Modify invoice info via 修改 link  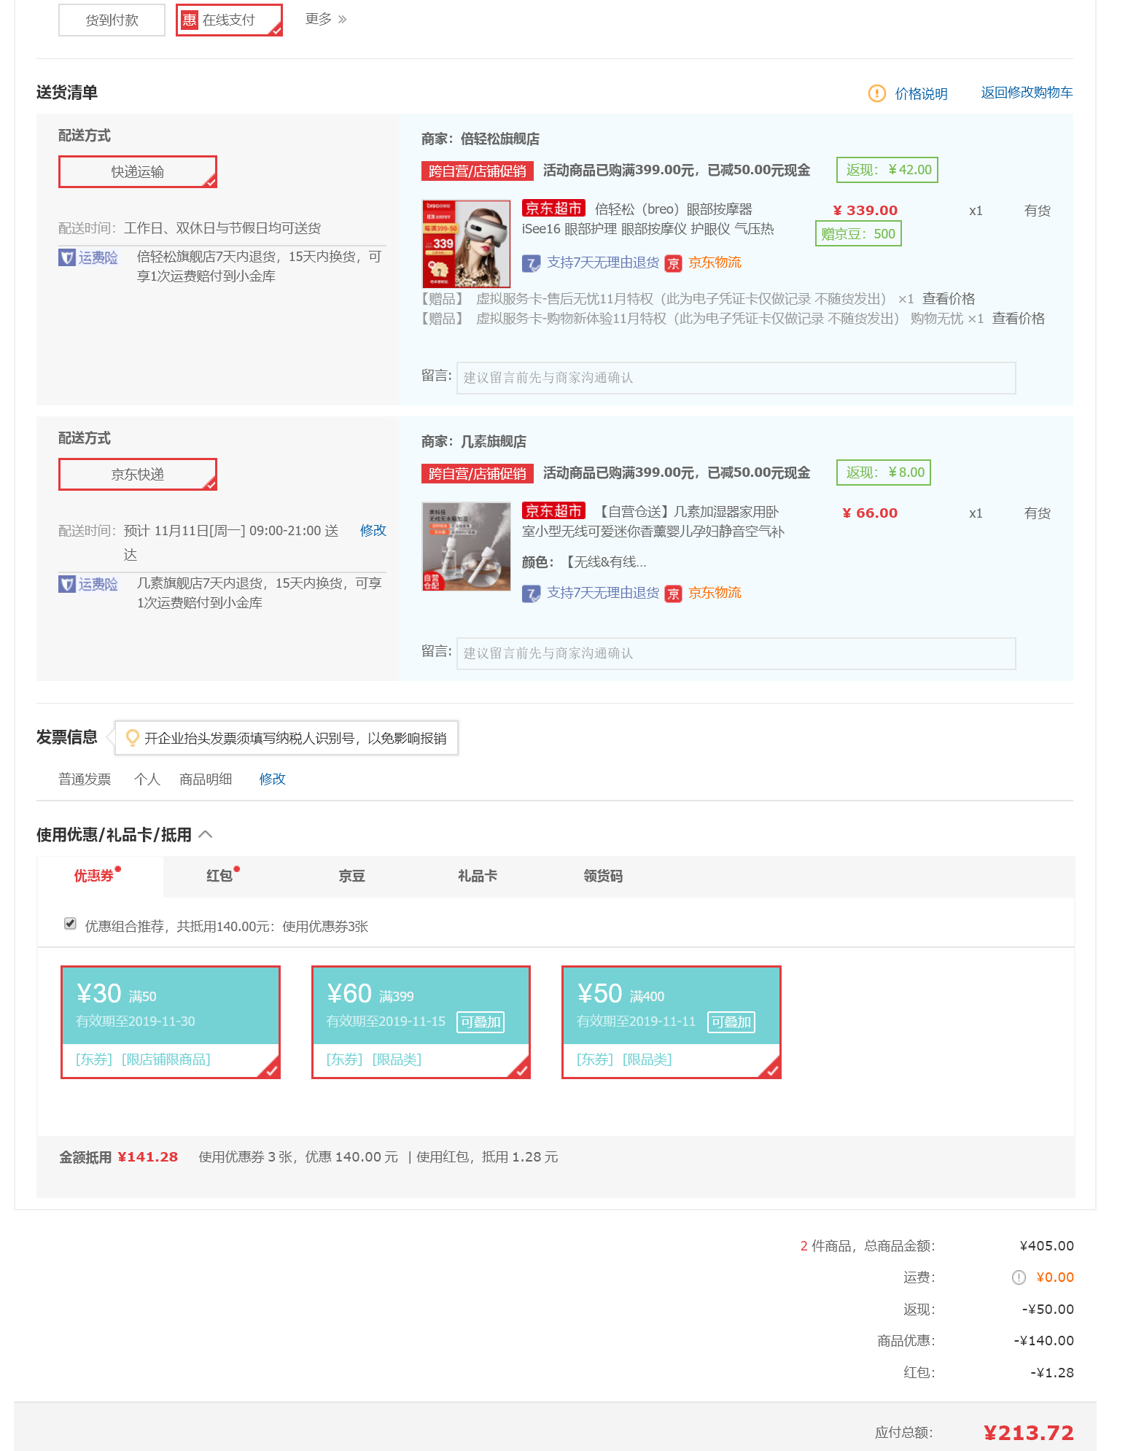tap(273, 779)
